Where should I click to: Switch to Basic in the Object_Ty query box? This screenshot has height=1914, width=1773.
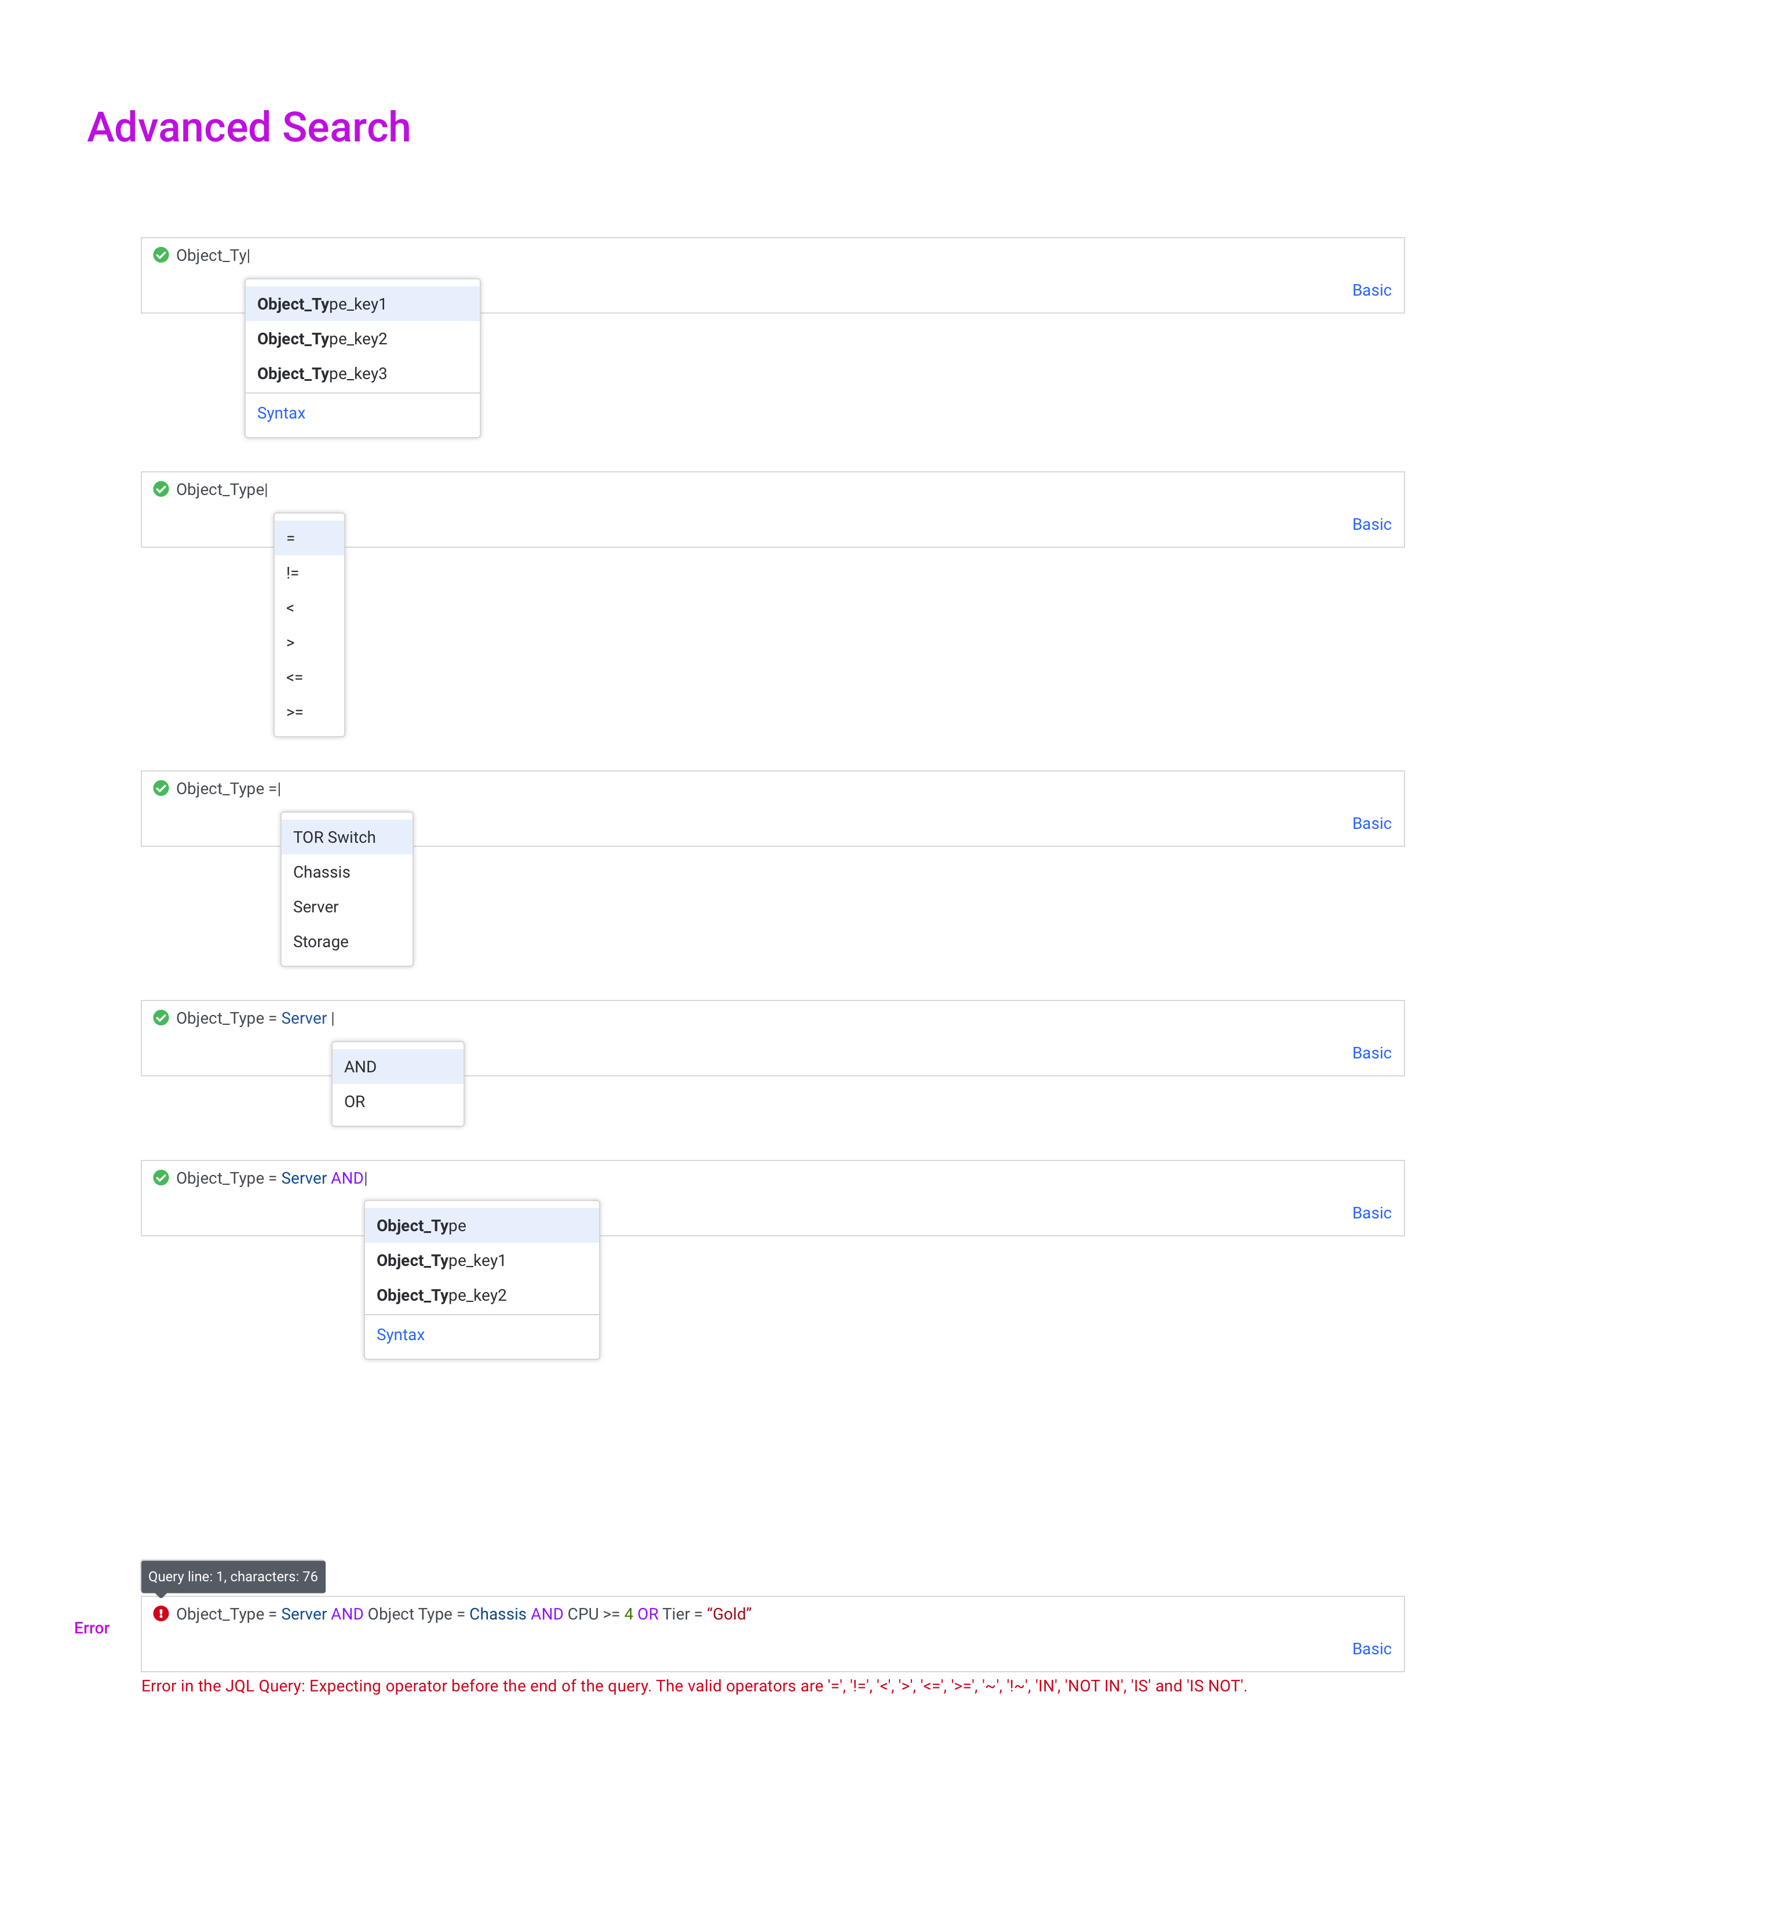tap(1371, 290)
